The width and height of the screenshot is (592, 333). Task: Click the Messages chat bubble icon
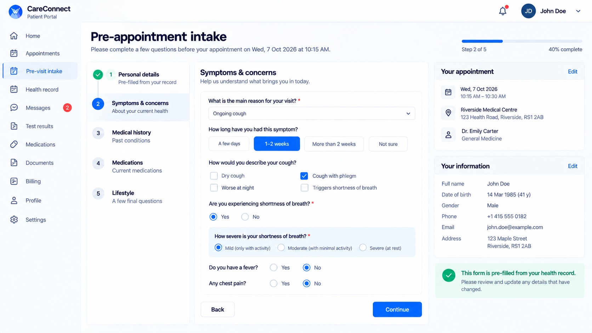(14, 108)
